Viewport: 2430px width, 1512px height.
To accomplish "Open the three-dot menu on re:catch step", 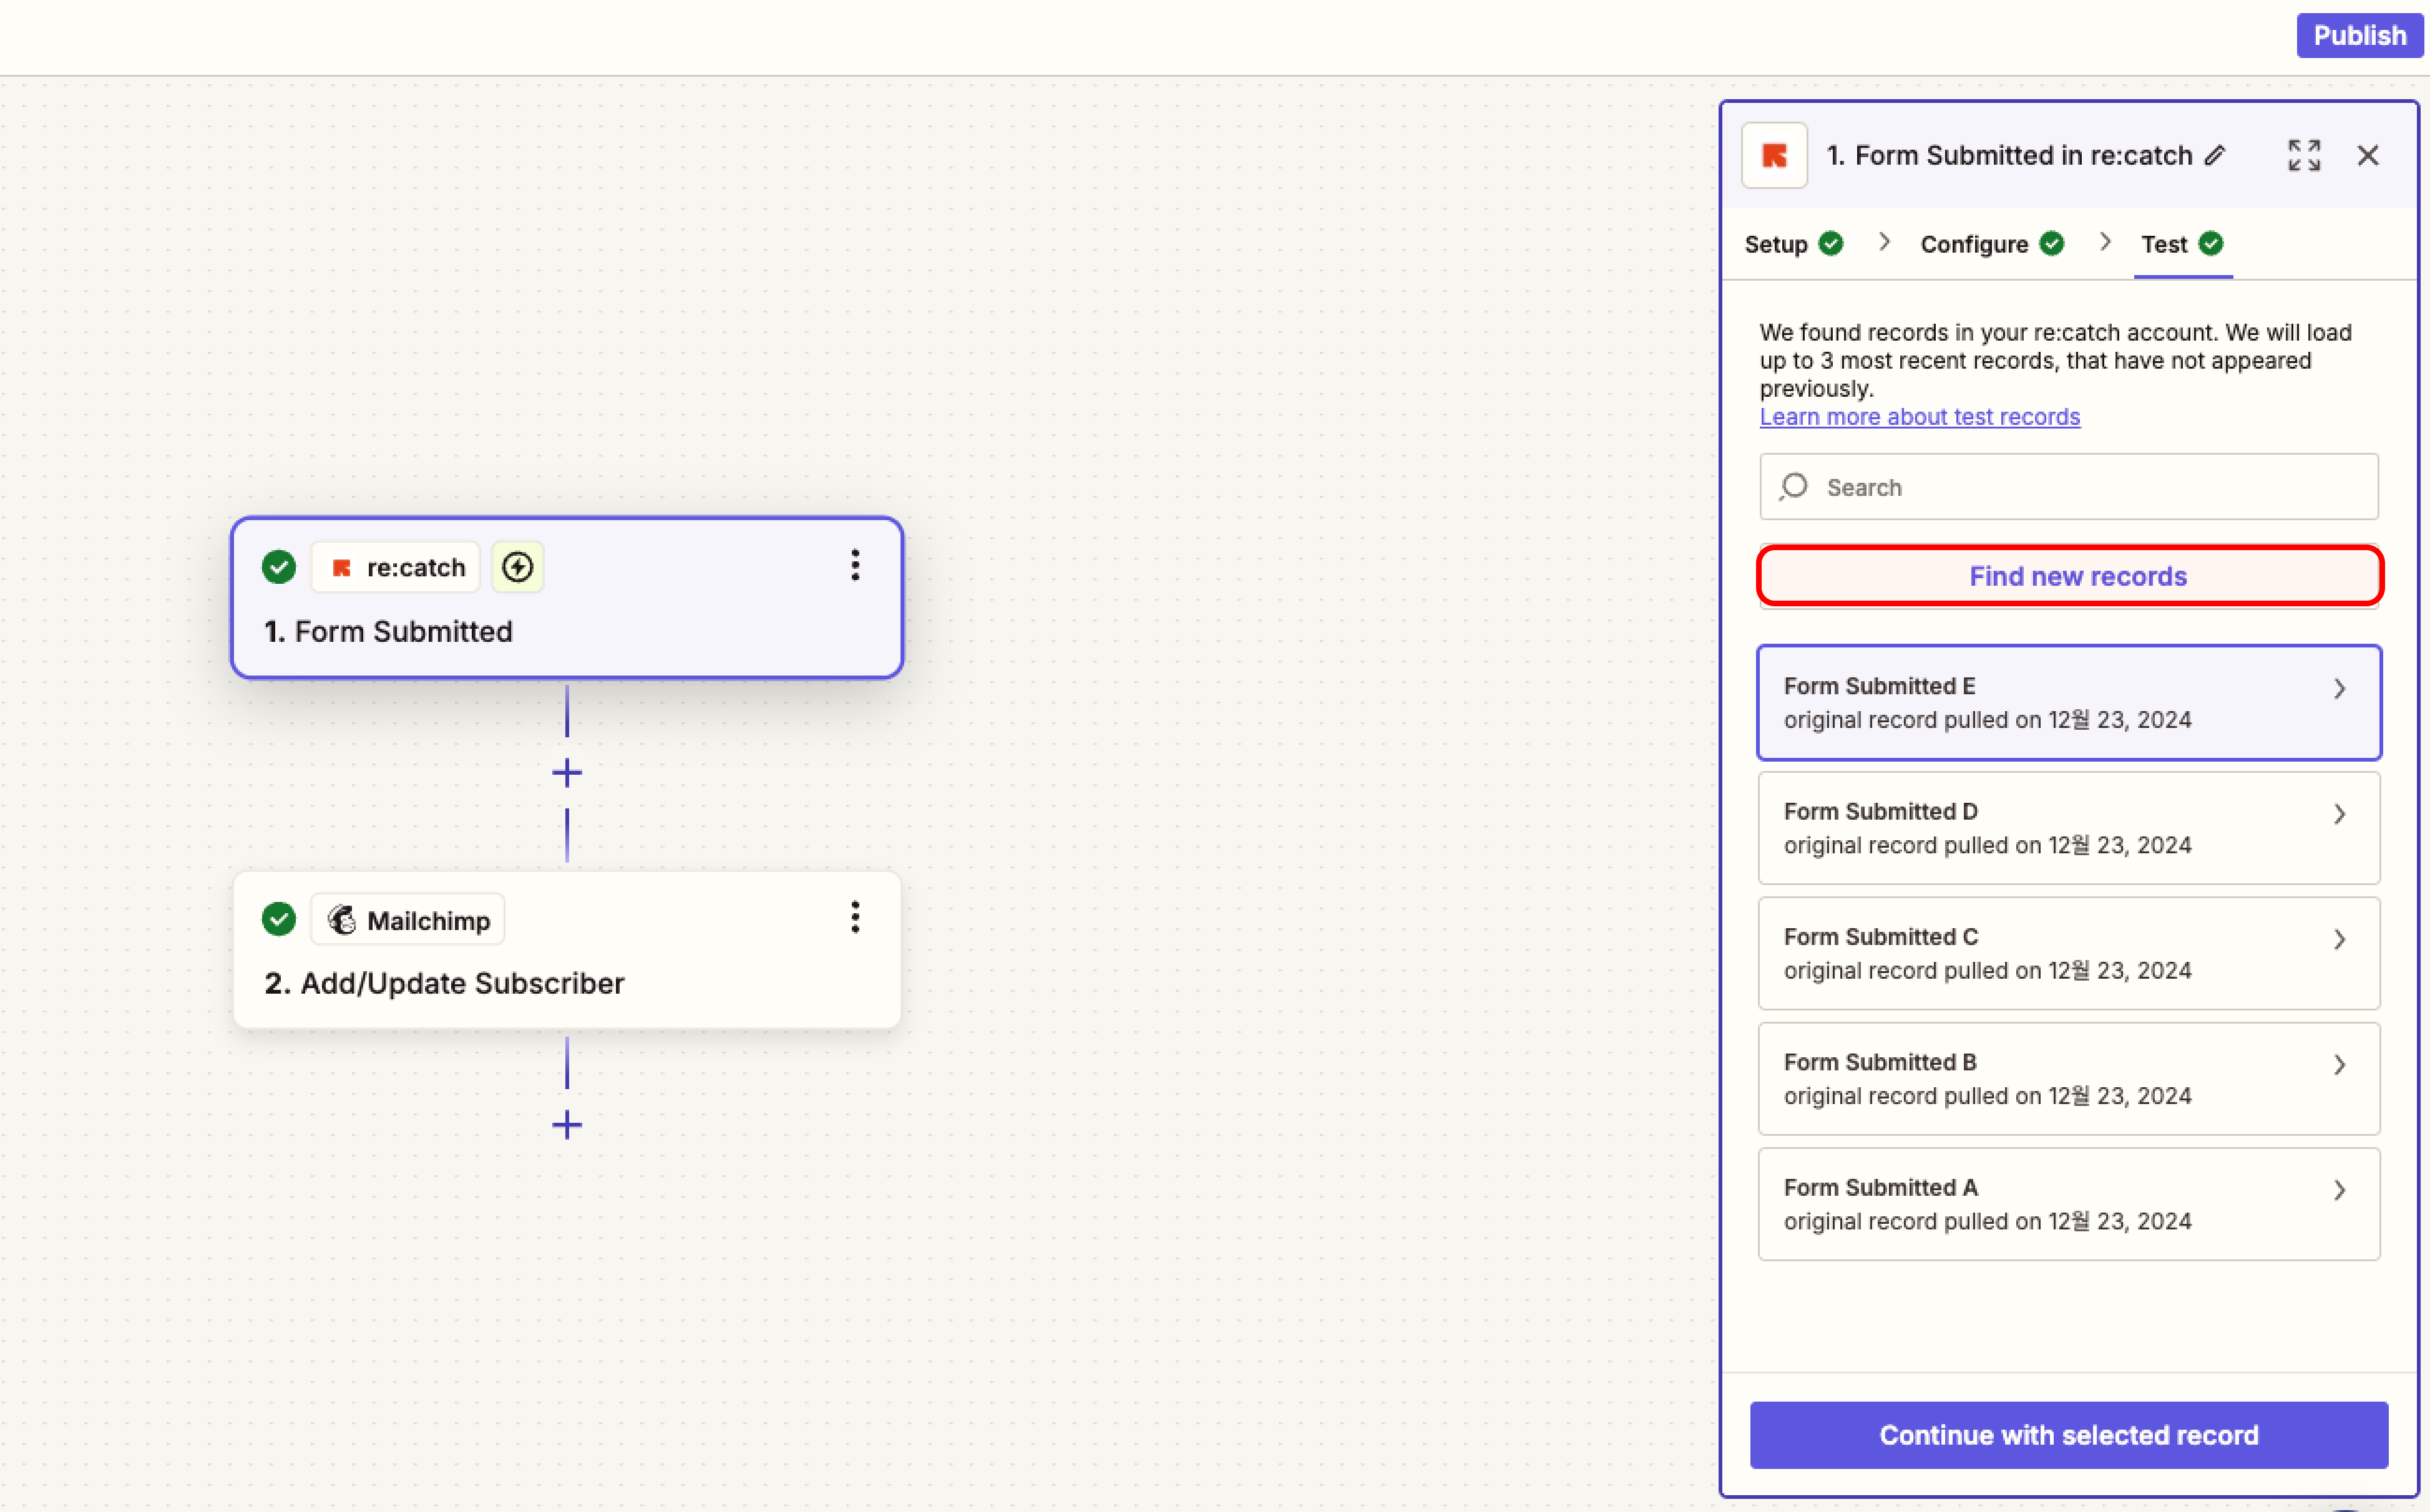I will [854, 566].
